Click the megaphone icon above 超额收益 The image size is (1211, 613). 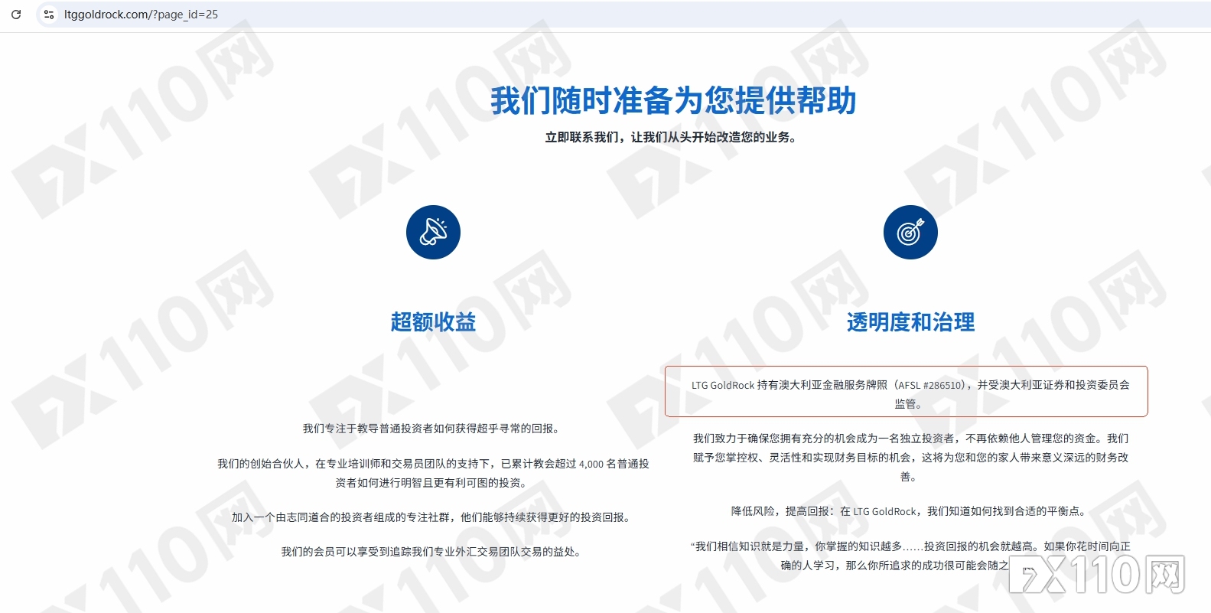click(433, 232)
